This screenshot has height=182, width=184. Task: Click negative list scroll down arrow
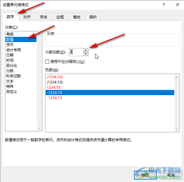177,129
